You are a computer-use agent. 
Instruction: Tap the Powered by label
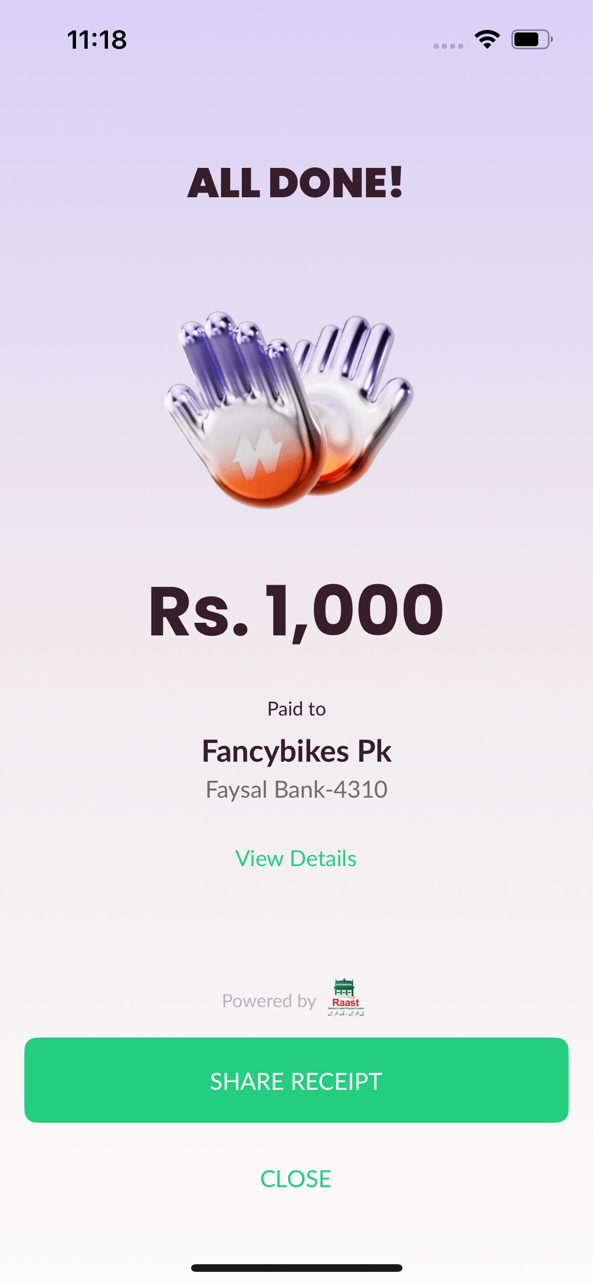click(269, 1001)
